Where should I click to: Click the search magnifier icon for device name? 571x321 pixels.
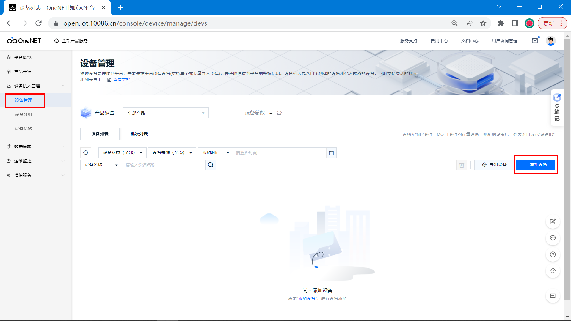211,165
